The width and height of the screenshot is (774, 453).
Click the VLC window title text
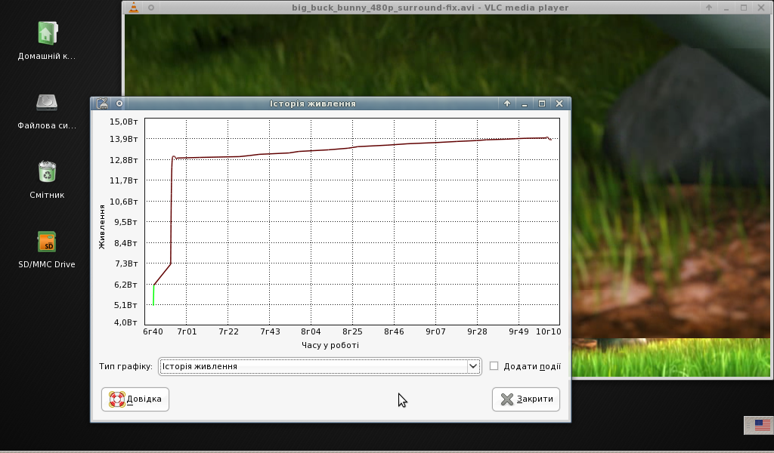[430, 8]
